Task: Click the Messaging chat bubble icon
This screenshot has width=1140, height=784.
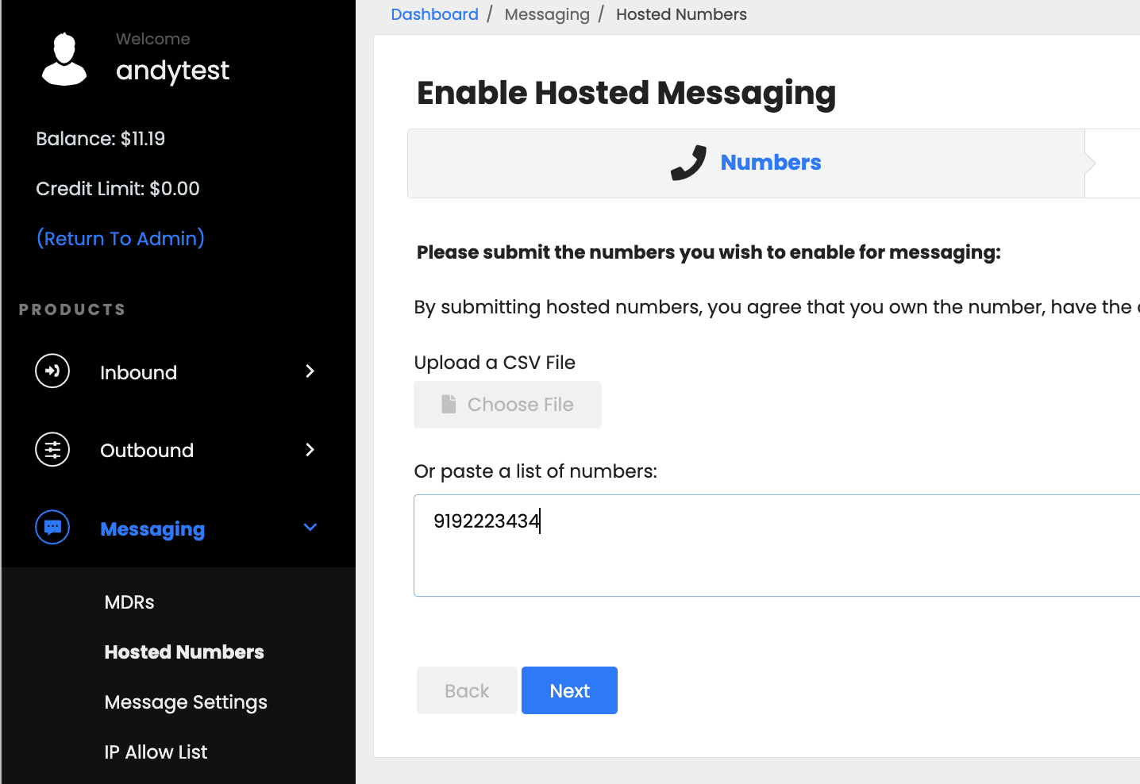Action: (52, 528)
